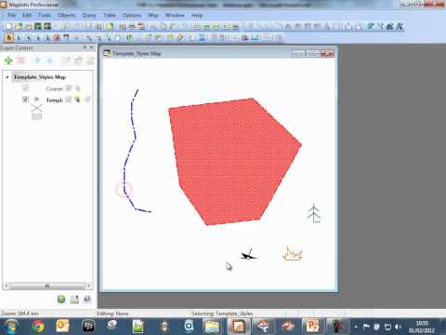The image size is (446, 335).
Task: Click the green round icon below layer list
Action: click(61, 300)
